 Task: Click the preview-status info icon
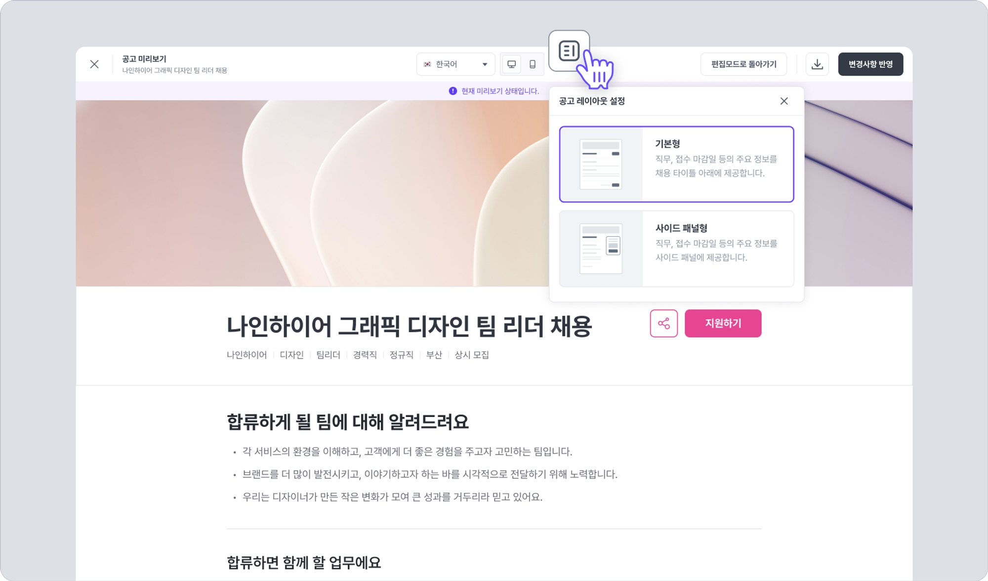453,91
